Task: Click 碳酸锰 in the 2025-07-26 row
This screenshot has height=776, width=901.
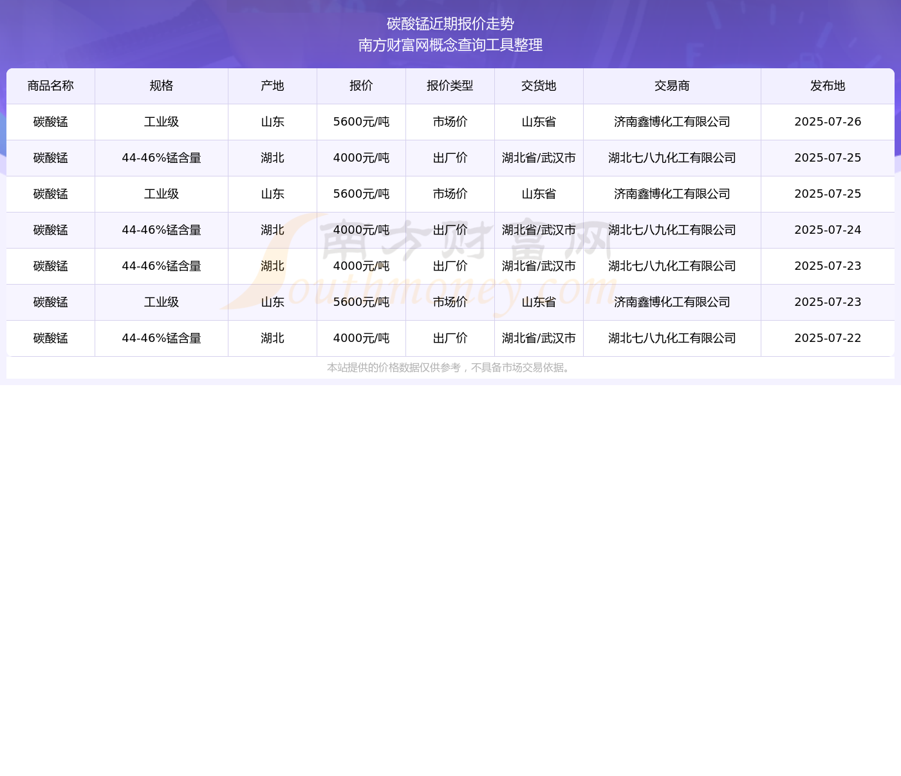Action: (51, 122)
